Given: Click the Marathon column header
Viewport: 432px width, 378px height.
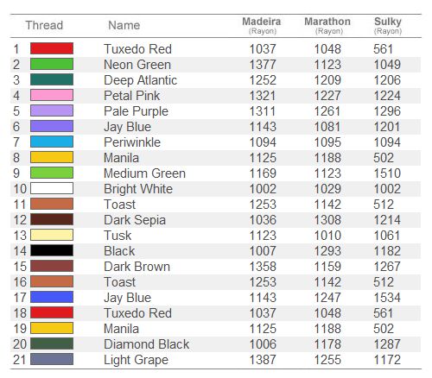Looking at the screenshot, I should point(327,25).
